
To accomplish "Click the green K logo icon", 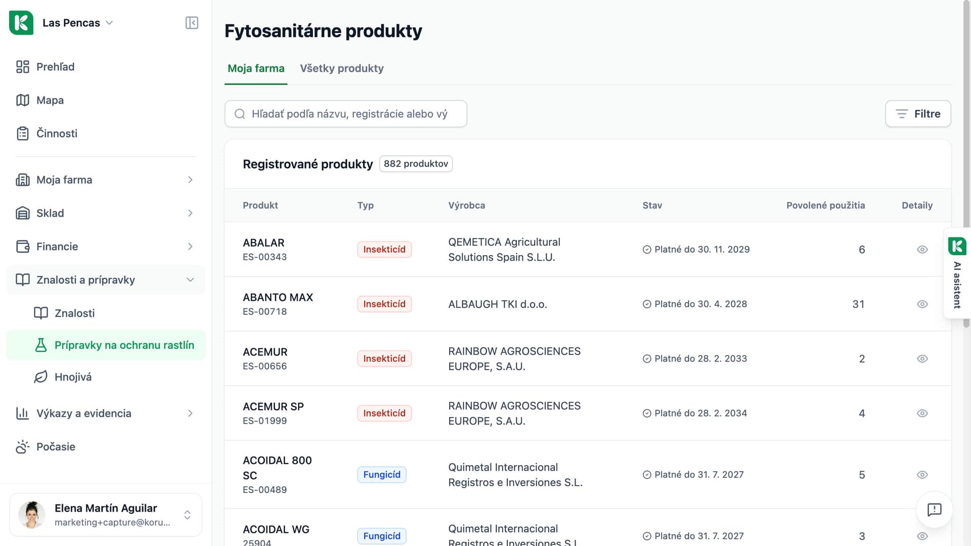I will click(x=21, y=23).
